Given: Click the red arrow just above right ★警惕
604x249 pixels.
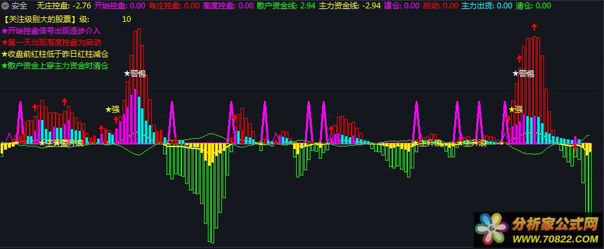Looking at the screenshot, I should point(519,59).
